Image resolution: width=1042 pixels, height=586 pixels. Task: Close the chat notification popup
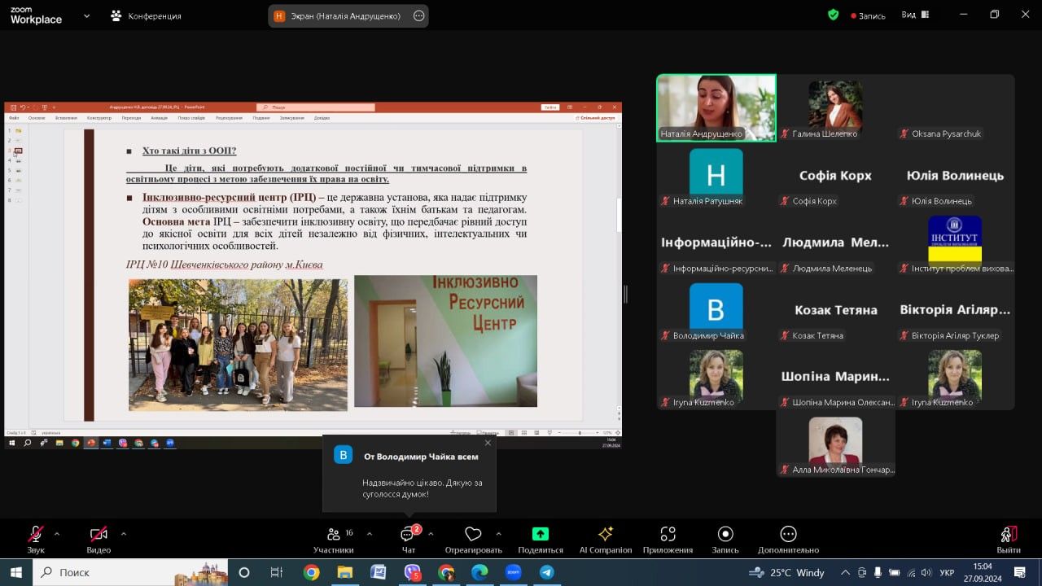click(x=488, y=443)
